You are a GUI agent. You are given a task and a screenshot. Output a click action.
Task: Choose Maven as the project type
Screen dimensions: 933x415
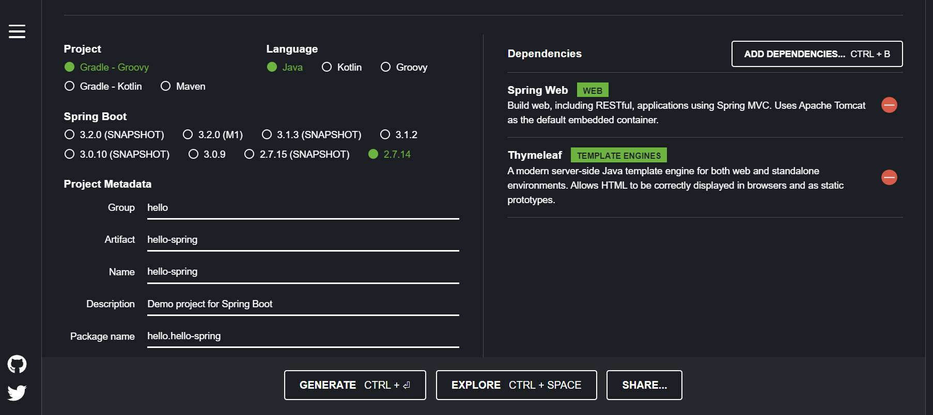click(x=183, y=86)
